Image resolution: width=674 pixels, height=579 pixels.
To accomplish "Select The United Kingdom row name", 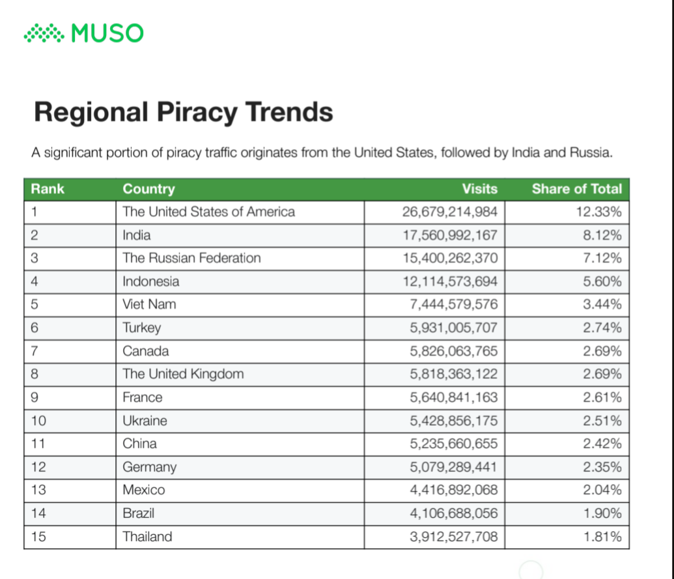I will (x=183, y=374).
